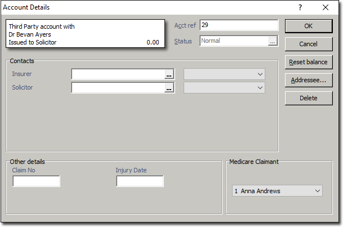Click the Acct ref input field
This screenshot has width=343, height=227.
tap(239, 25)
